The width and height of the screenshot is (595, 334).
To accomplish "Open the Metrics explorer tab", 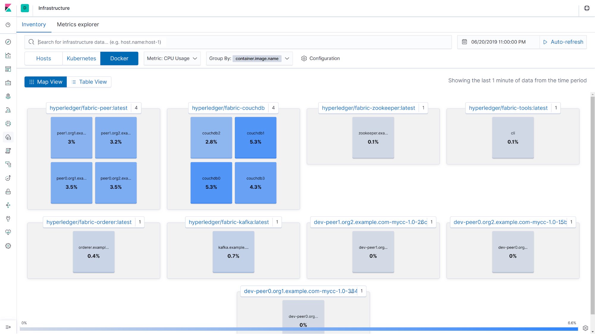I will (78, 25).
